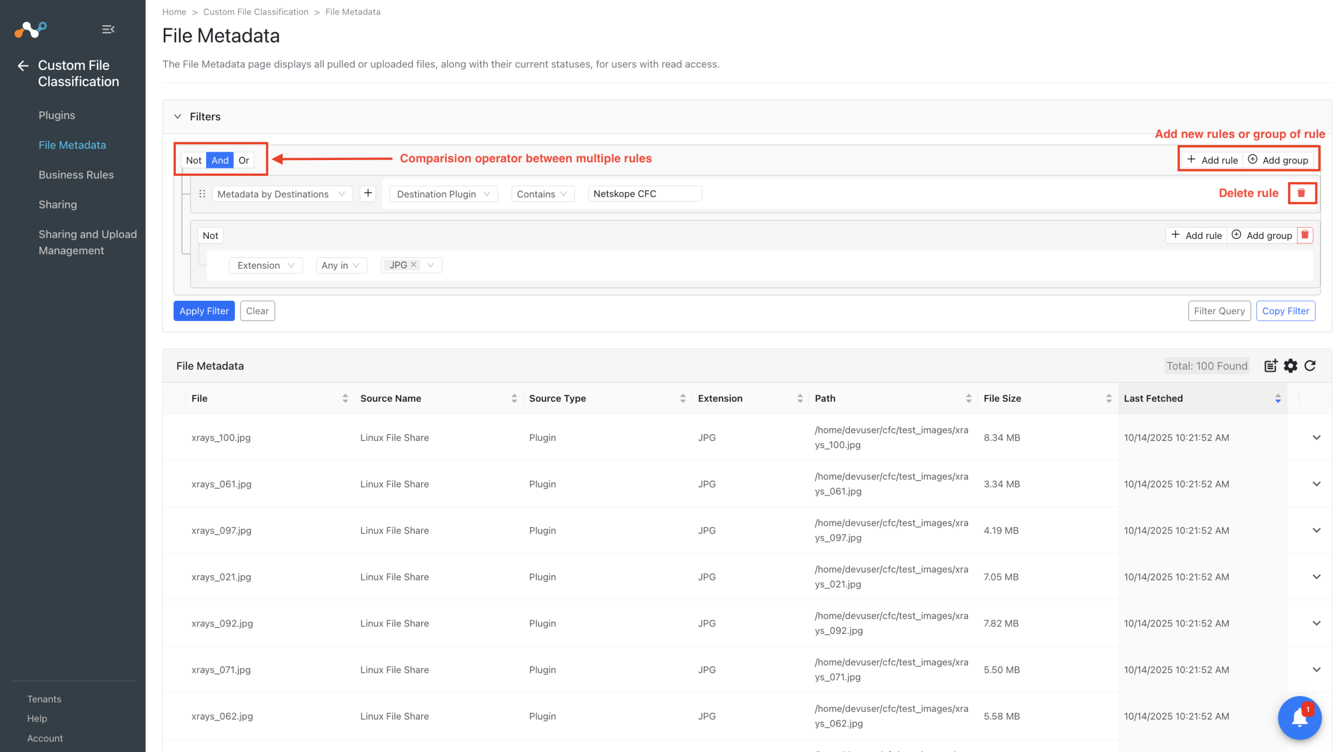The image size is (1339, 752).
Task: Toggle Not in the nested group
Action: (x=210, y=236)
